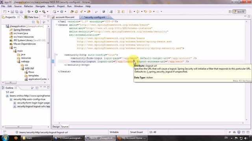Click the Open Perspective icon
Image resolution: width=252 pixels, height=141 pixels.
(230, 12)
